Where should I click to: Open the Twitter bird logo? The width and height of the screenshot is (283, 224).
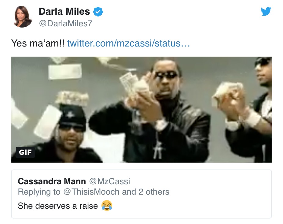pos(266,11)
